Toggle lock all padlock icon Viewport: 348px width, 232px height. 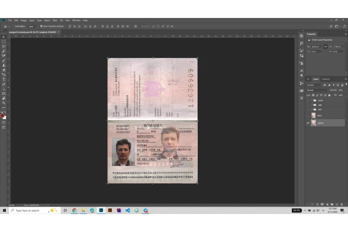pyautogui.click(x=329, y=95)
